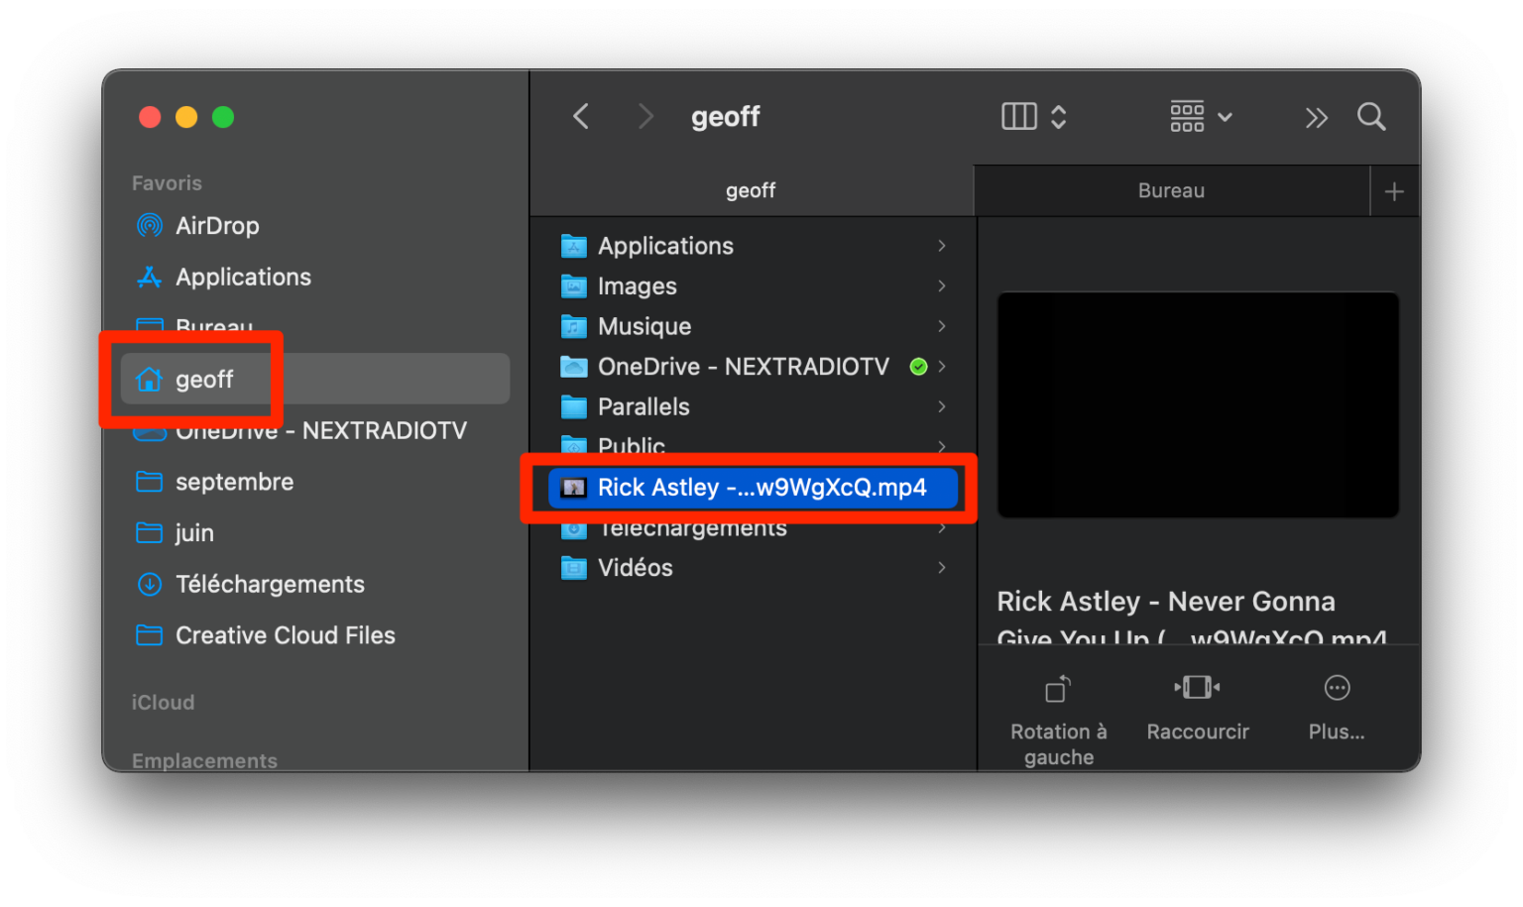
Task: Click Rotation à gauche quick action
Action: 1059,722
